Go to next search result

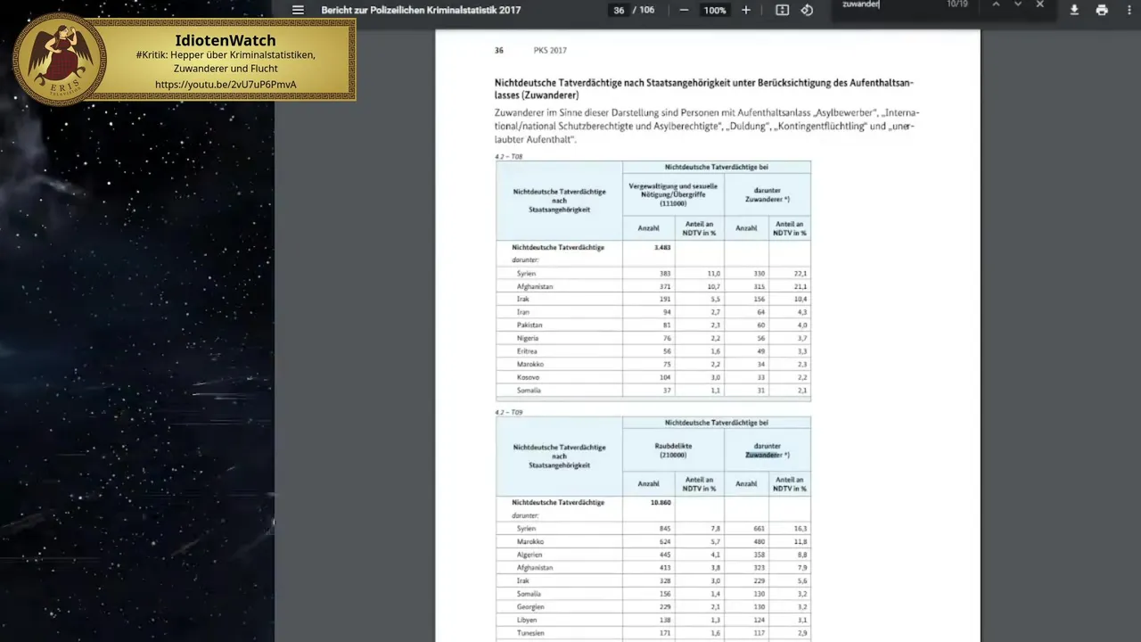(x=1017, y=4)
